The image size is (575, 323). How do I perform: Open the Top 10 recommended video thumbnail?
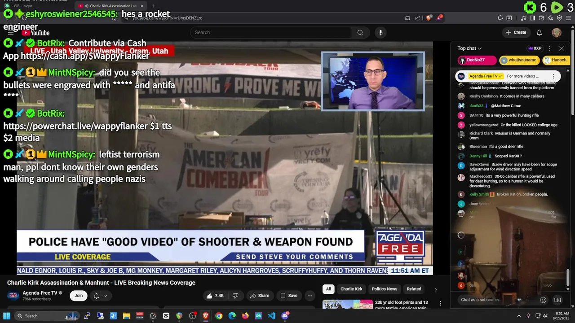click(347, 304)
